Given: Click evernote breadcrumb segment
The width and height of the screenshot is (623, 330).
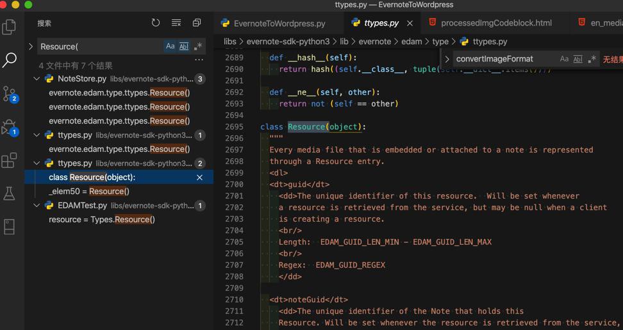Looking at the screenshot, I should (375, 41).
